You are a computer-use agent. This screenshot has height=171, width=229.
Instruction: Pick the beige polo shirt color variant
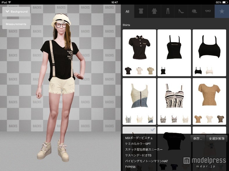[x=150, y=70]
